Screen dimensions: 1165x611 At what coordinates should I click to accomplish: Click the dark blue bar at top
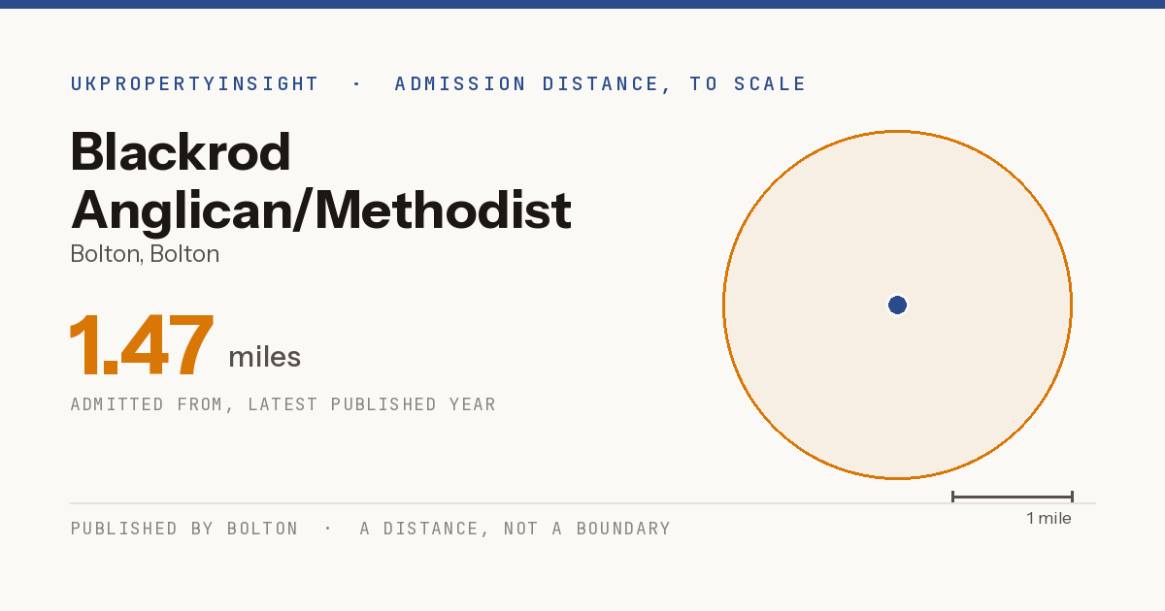pyautogui.click(x=582, y=4)
